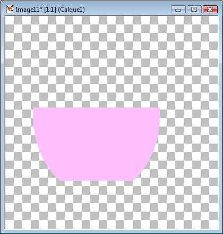Click the top-left corner of the canvas
The width and height of the screenshot is (223, 234).
point(5,16)
